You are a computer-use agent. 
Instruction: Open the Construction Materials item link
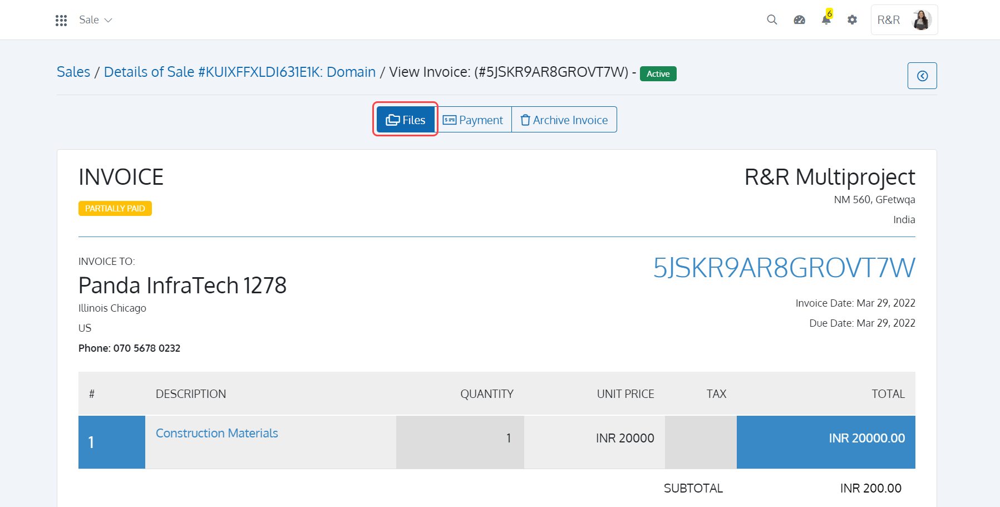pos(217,433)
